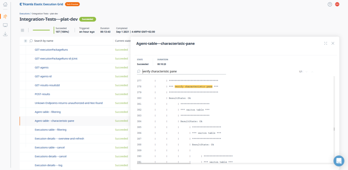Go to previous search match arrow

312,72
